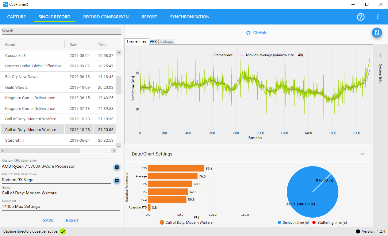
Task: Sort records by Date column header
Action: click(79, 45)
